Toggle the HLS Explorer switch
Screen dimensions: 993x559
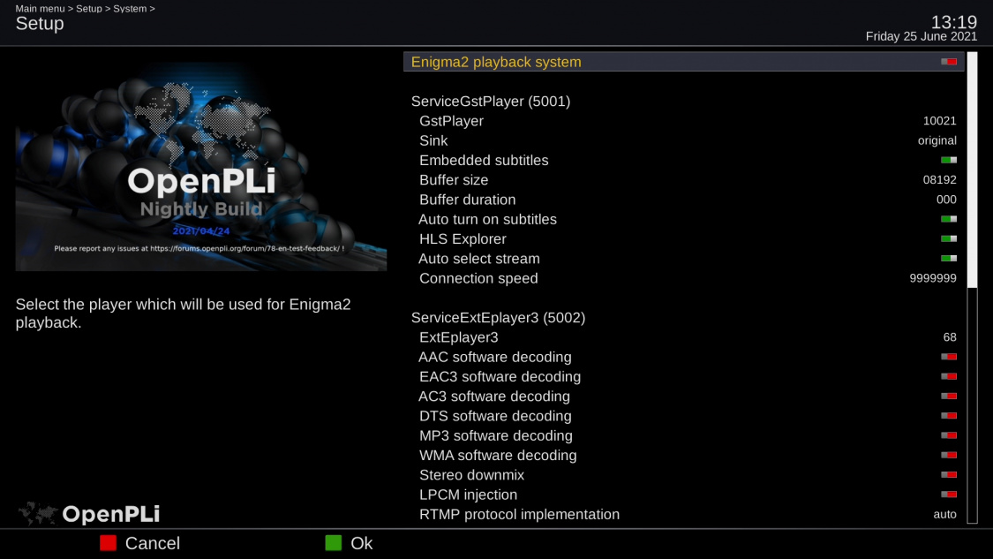click(x=948, y=238)
